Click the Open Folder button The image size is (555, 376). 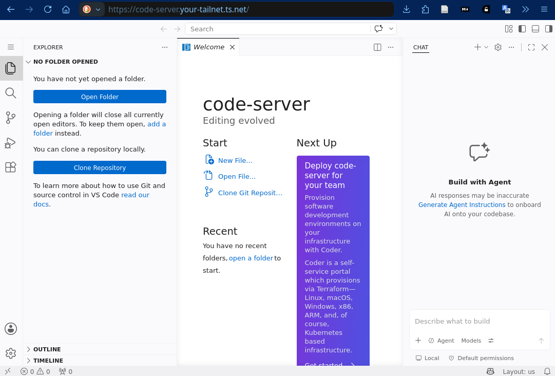pos(100,97)
